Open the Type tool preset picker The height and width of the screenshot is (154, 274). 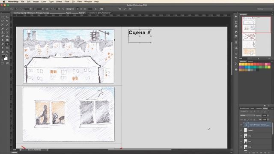pyautogui.click(x=5, y=9)
